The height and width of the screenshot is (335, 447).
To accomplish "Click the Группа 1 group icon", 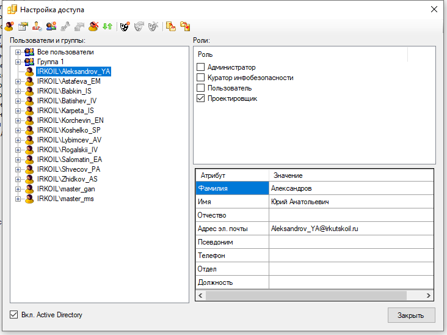I will [29, 62].
